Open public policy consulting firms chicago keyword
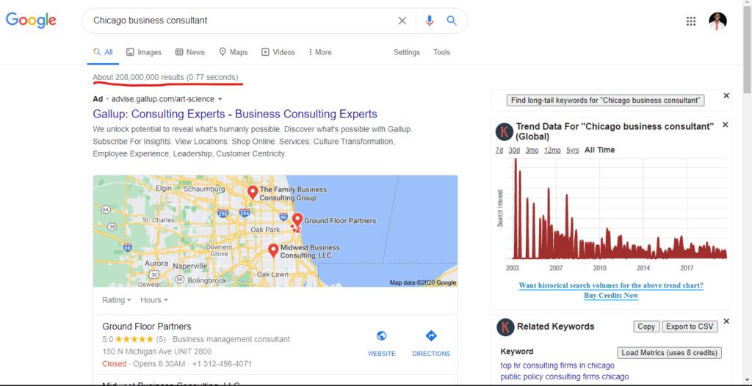This screenshot has height=386, width=752. [x=565, y=377]
